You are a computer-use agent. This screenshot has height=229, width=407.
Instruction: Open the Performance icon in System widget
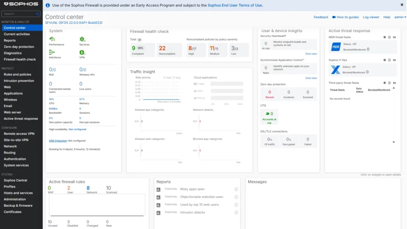[x=52, y=39]
